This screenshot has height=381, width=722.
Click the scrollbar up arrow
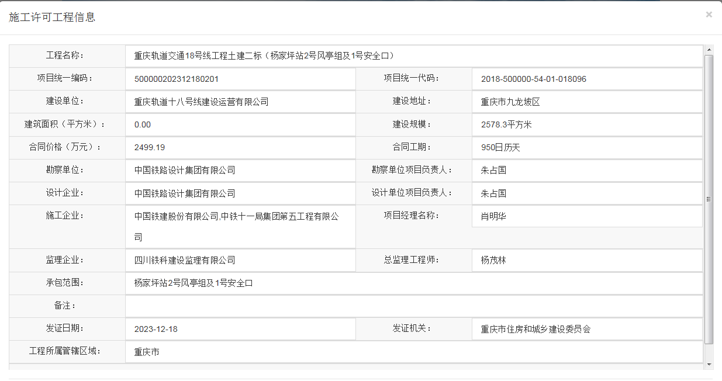[x=709, y=50]
